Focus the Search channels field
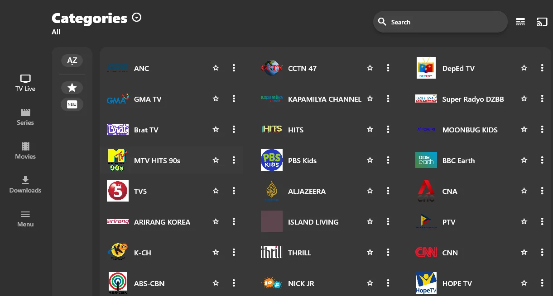Screen dimensions: 553x296 click(440, 22)
